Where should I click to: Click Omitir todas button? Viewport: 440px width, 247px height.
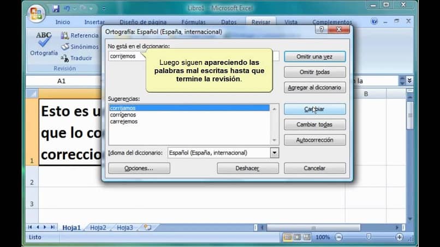click(314, 72)
